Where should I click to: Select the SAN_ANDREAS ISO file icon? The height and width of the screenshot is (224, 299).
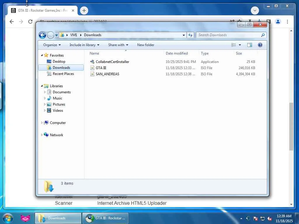92,74
